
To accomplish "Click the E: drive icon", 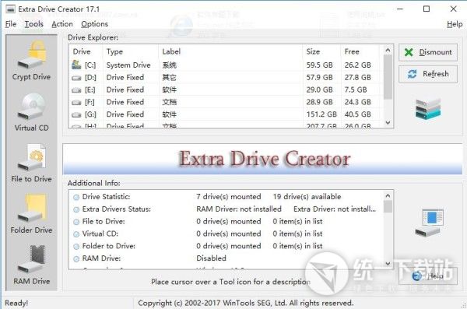I will click(x=76, y=90).
